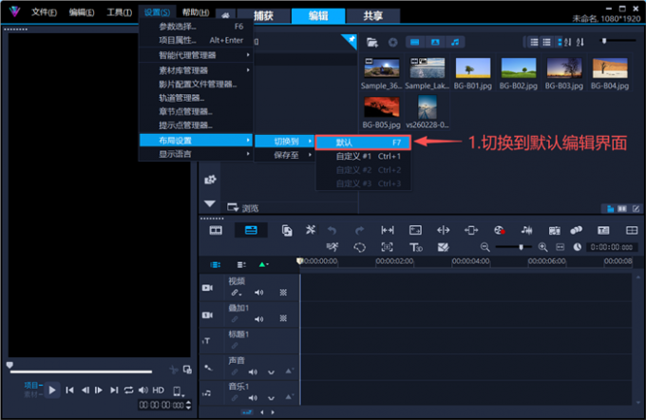Fit project in timeline window icon
Viewport: 646px width, 420px height.
click(560, 247)
